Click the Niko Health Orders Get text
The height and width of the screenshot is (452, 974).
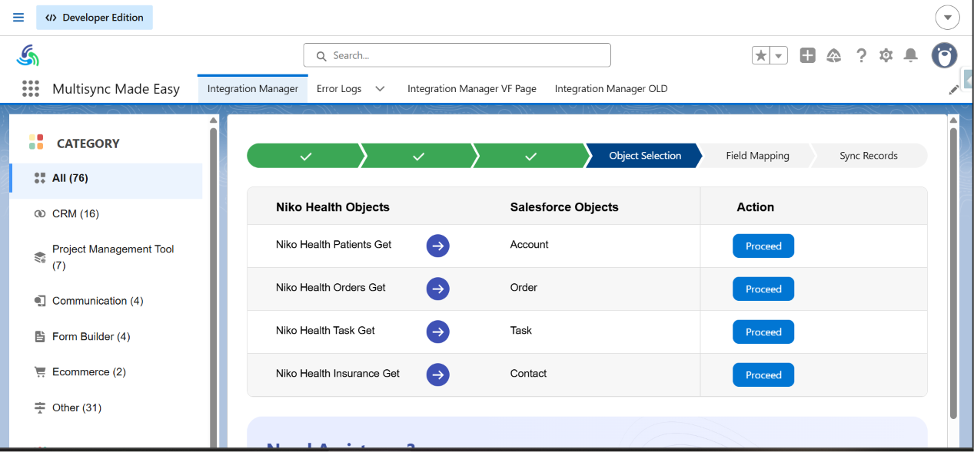pyautogui.click(x=331, y=288)
